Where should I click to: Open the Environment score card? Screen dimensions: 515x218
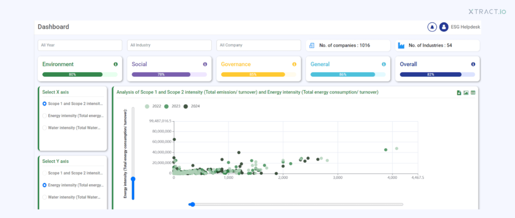tap(80, 69)
